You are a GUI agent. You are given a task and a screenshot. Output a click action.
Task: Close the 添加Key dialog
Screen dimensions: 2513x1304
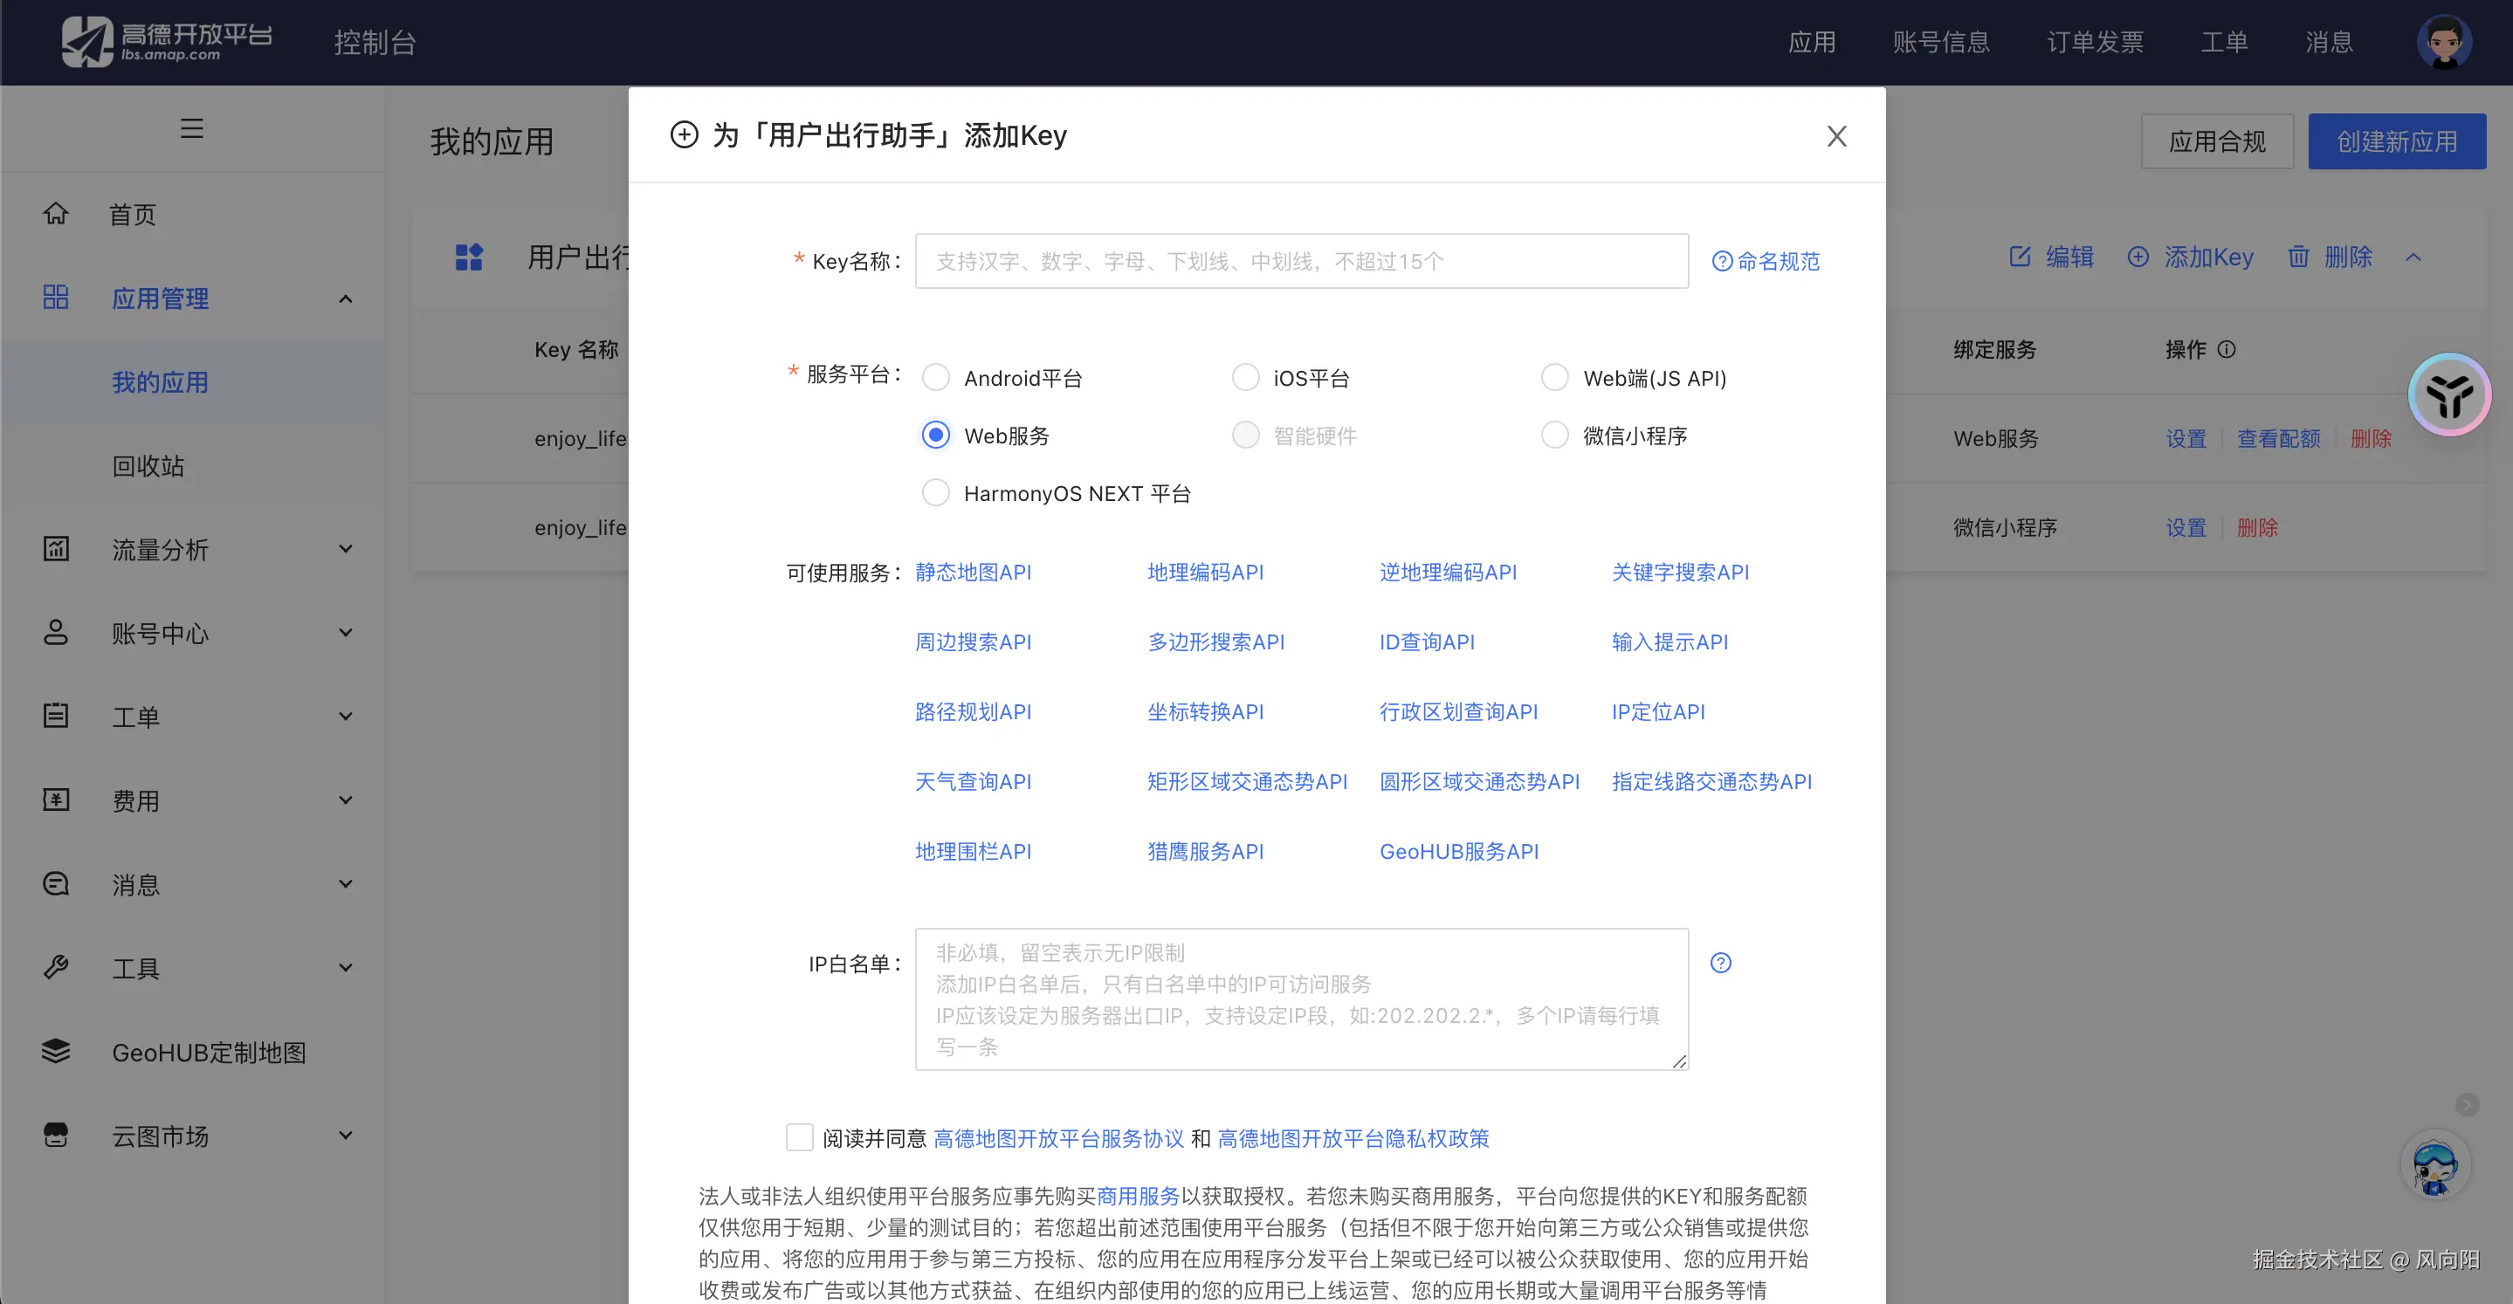(x=1836, y=136)
